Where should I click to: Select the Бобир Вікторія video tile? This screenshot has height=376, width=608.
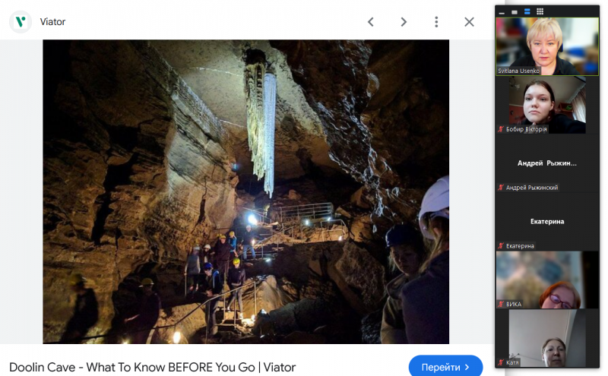pyautogui.click(x=547, y=105)
